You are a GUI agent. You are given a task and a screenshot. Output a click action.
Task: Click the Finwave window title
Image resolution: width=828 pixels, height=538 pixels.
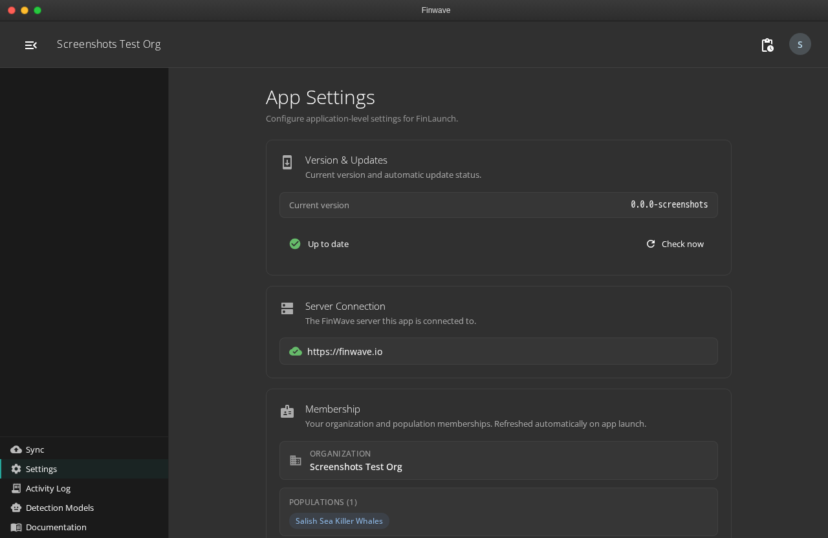click(436, 10)
